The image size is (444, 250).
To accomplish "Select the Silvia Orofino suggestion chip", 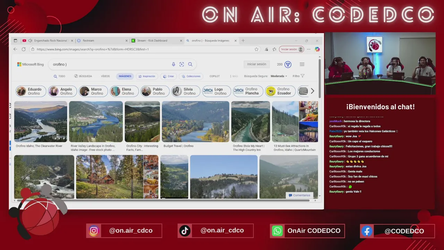I will coord(186,91).
